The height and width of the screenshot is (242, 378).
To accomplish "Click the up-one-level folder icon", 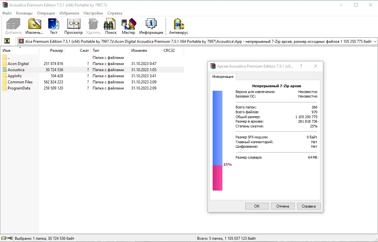I will pyautogui.click(x=7, y=41).
